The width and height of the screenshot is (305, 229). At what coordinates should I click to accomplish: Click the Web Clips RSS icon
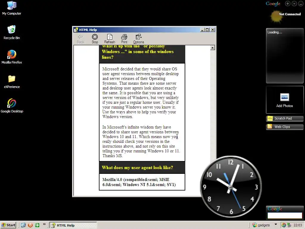click(x=270, y=127)
